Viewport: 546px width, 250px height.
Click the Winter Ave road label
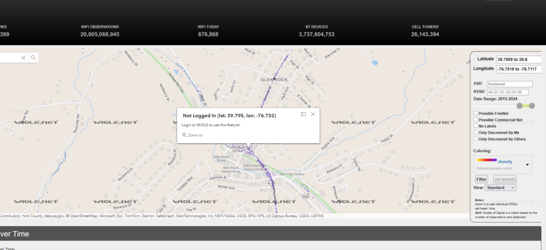[x=227, y=187]
